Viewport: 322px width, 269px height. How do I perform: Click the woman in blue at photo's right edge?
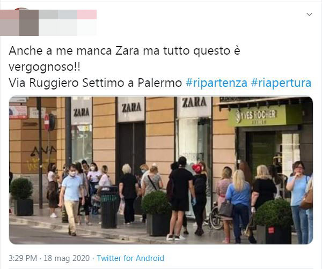tap(299, 202)
